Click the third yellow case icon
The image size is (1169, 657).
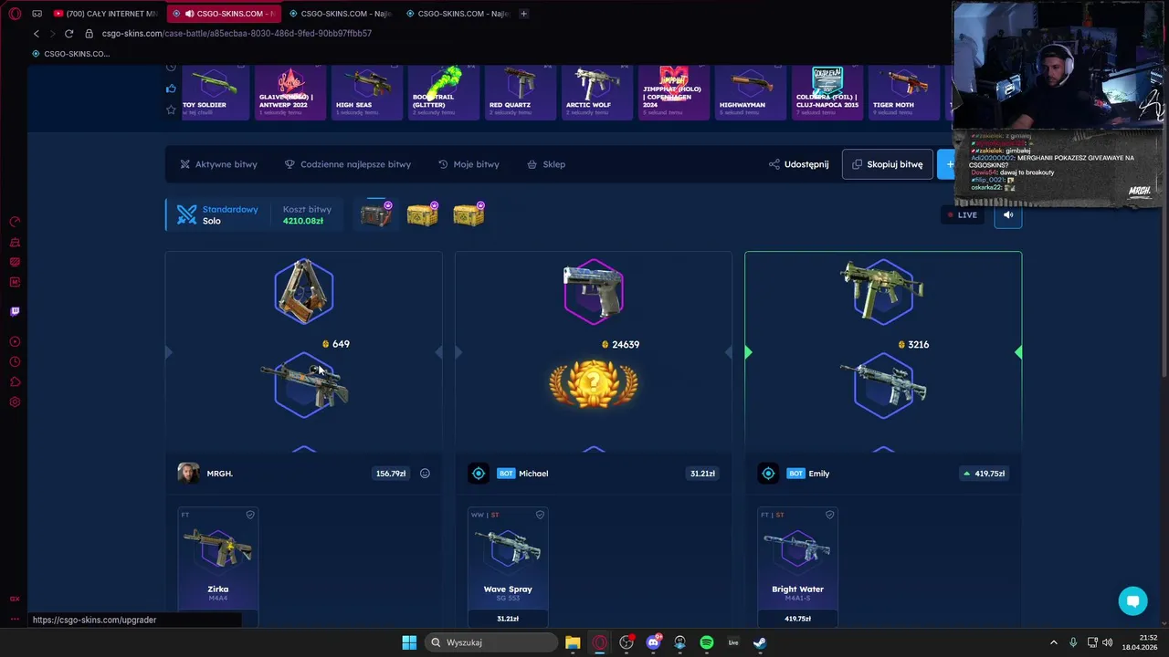[x=469, y=214]
